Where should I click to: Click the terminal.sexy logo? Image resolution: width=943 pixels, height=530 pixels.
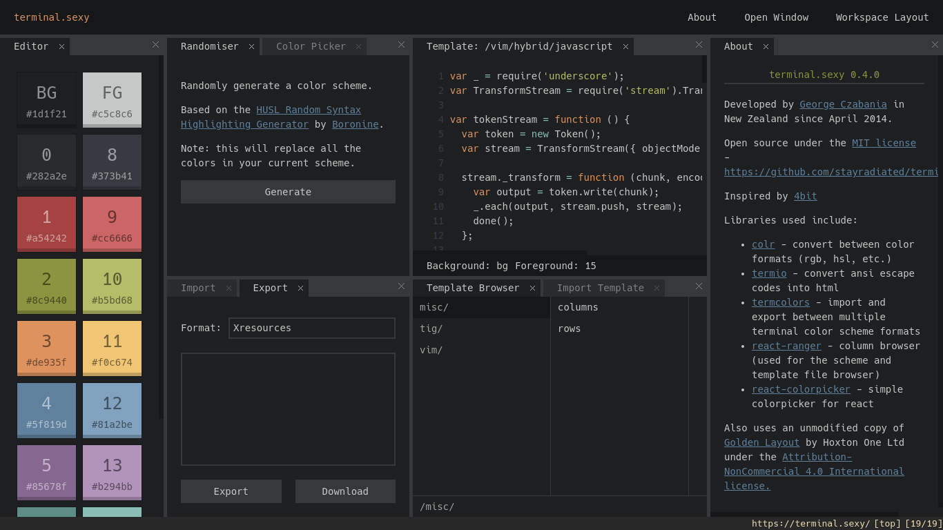(51, 17)
